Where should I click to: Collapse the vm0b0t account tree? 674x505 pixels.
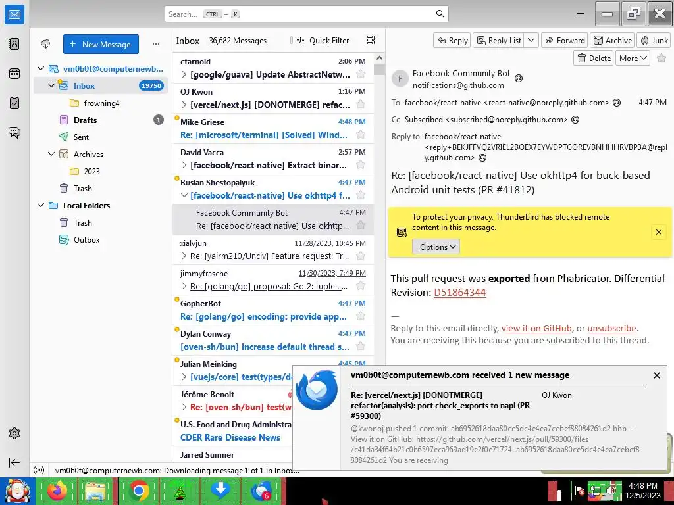41,68
